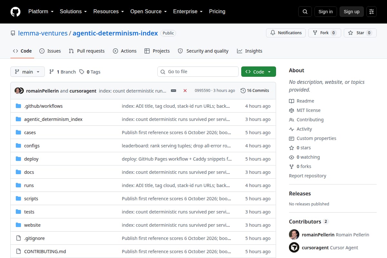Image resolution: width=387 pixels, height=258 pixels.
Task: Click the Activity pulse icon
Action: (x=292, y=129)
